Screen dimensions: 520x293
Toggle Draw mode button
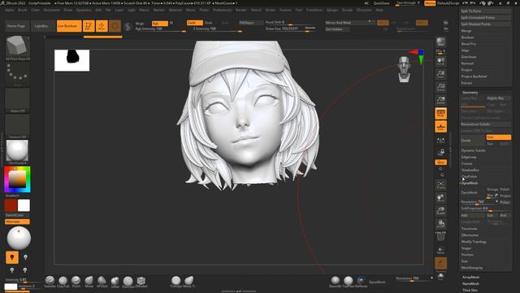(x=102, y=26)
